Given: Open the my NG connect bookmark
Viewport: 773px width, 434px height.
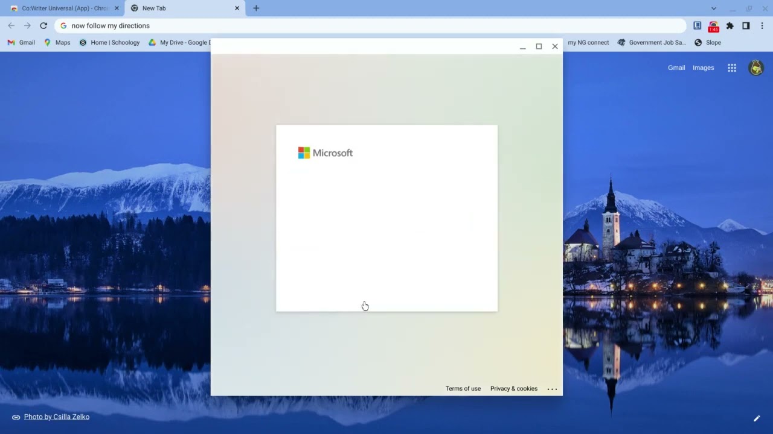Looking at the screenshot, I should (x=588, y=43).
